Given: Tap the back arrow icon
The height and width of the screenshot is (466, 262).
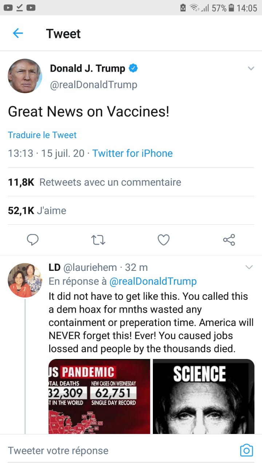Looking at the screenshot, I should 18,33.
